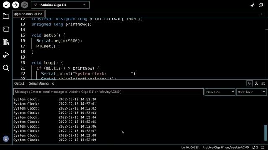Select the giga-rtc-manual.ino editor tab

28,14
